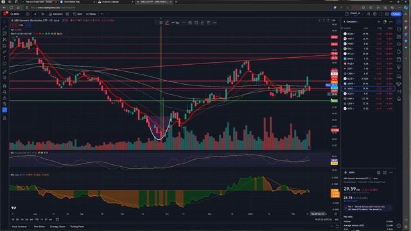This screenshot has width=411, height=231.
Task: Toggle fullscreen mode icon
Action: pyautogui.click(x=381, y=14)
